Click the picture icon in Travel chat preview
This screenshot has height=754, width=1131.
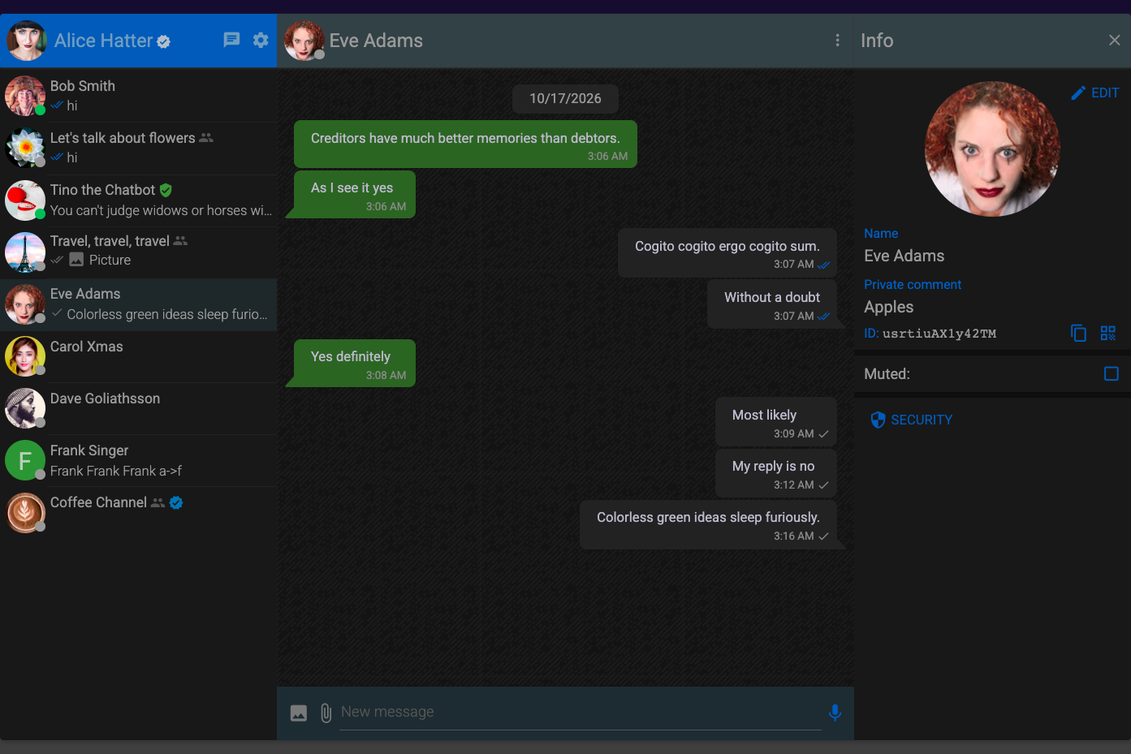coord(76,260)
